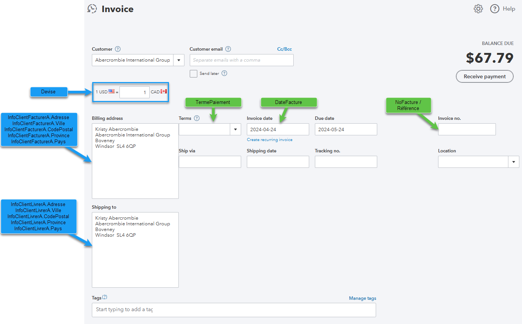
Task: Open the Create recurring invoice link
Action: 270,140
